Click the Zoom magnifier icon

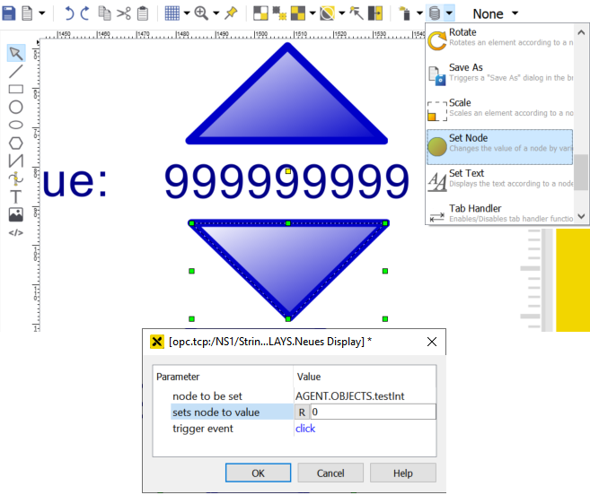(201, 13)
